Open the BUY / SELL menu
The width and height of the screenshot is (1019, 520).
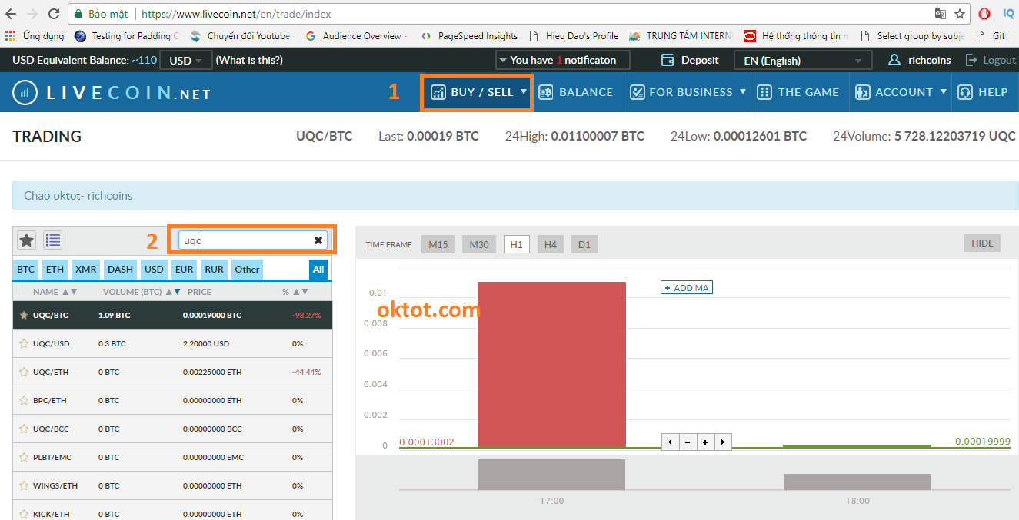(x=477, y=92)
